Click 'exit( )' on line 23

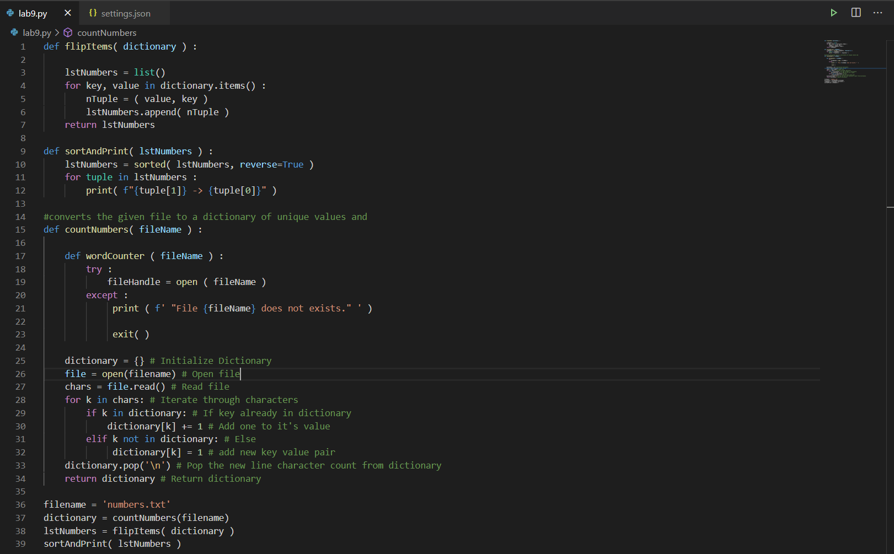click(131, 334)
